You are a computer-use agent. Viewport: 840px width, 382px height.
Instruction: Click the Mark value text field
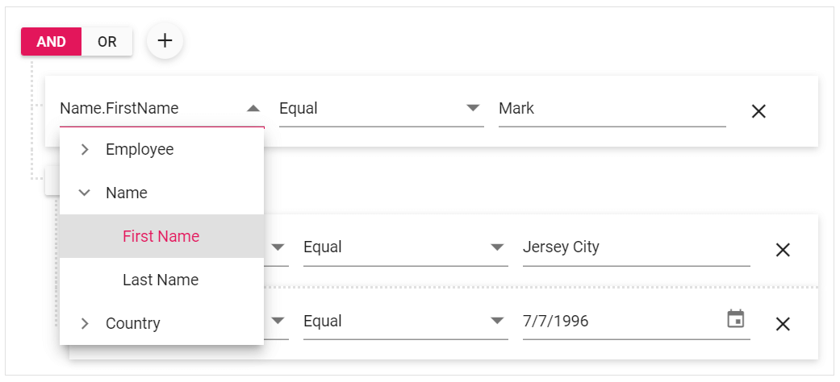(x=611, y=109)
